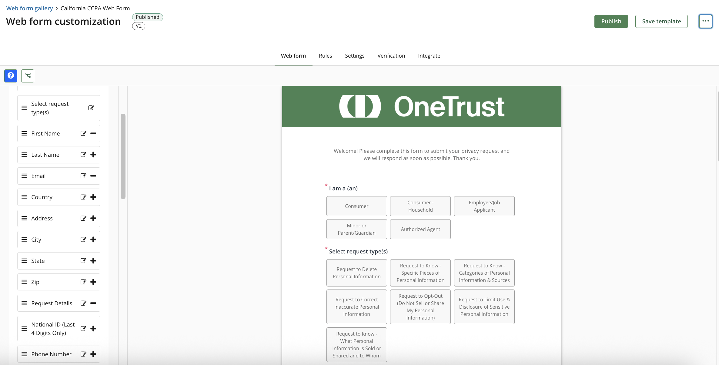Select Request to Limit Use & Disclosure
Viewport: 719px width, 365px height.
pos(484,307)
